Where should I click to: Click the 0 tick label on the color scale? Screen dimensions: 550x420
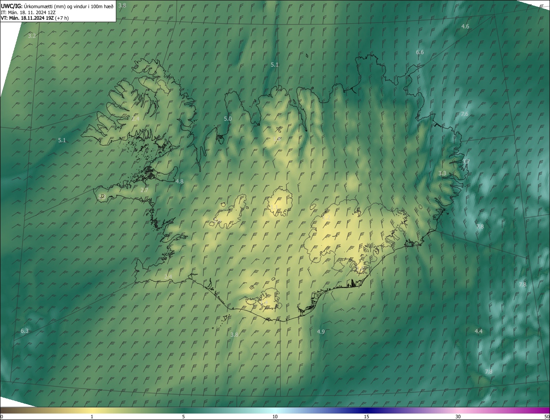coord(2,417)
